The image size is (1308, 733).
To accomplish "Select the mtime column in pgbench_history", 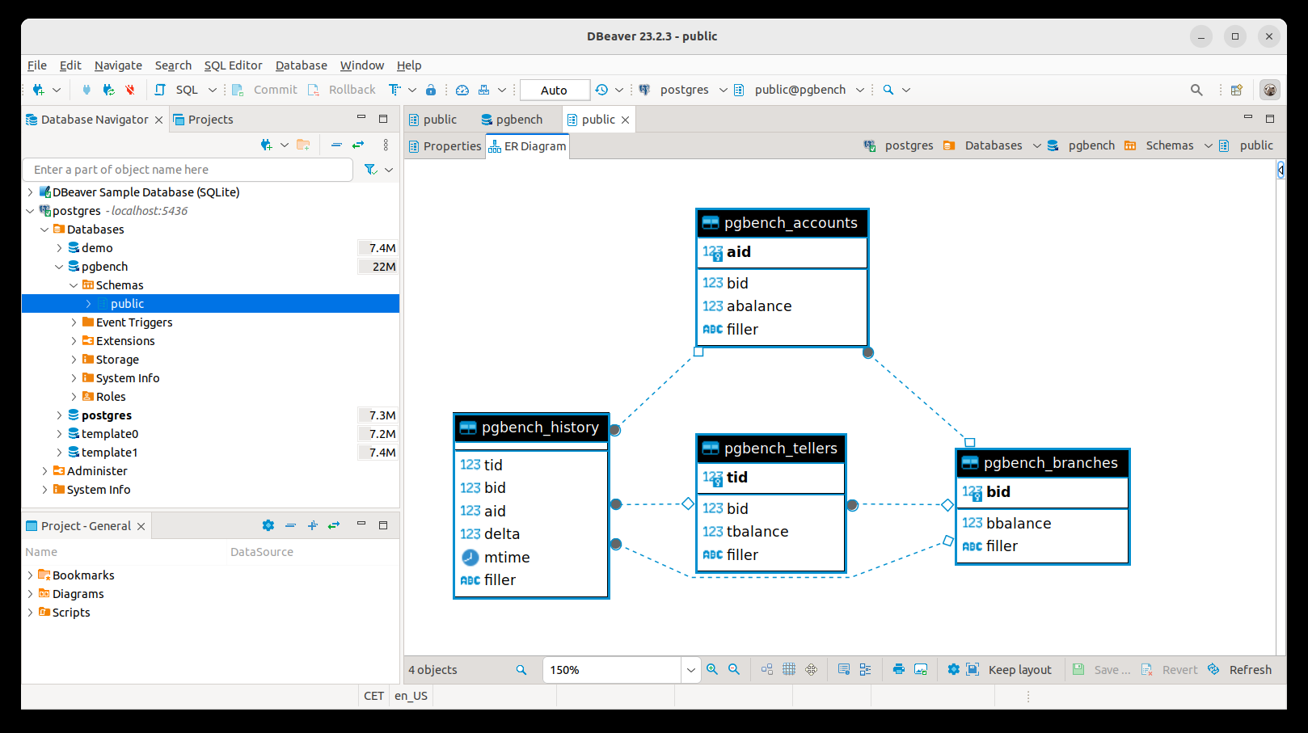I will point(496,558).
